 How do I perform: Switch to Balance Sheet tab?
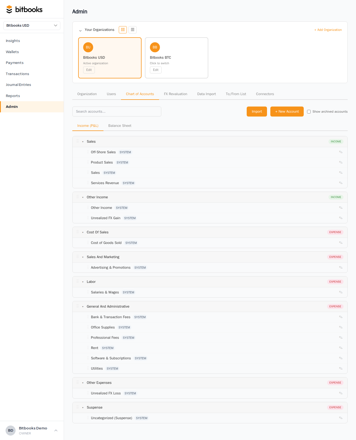pos(120,126)
